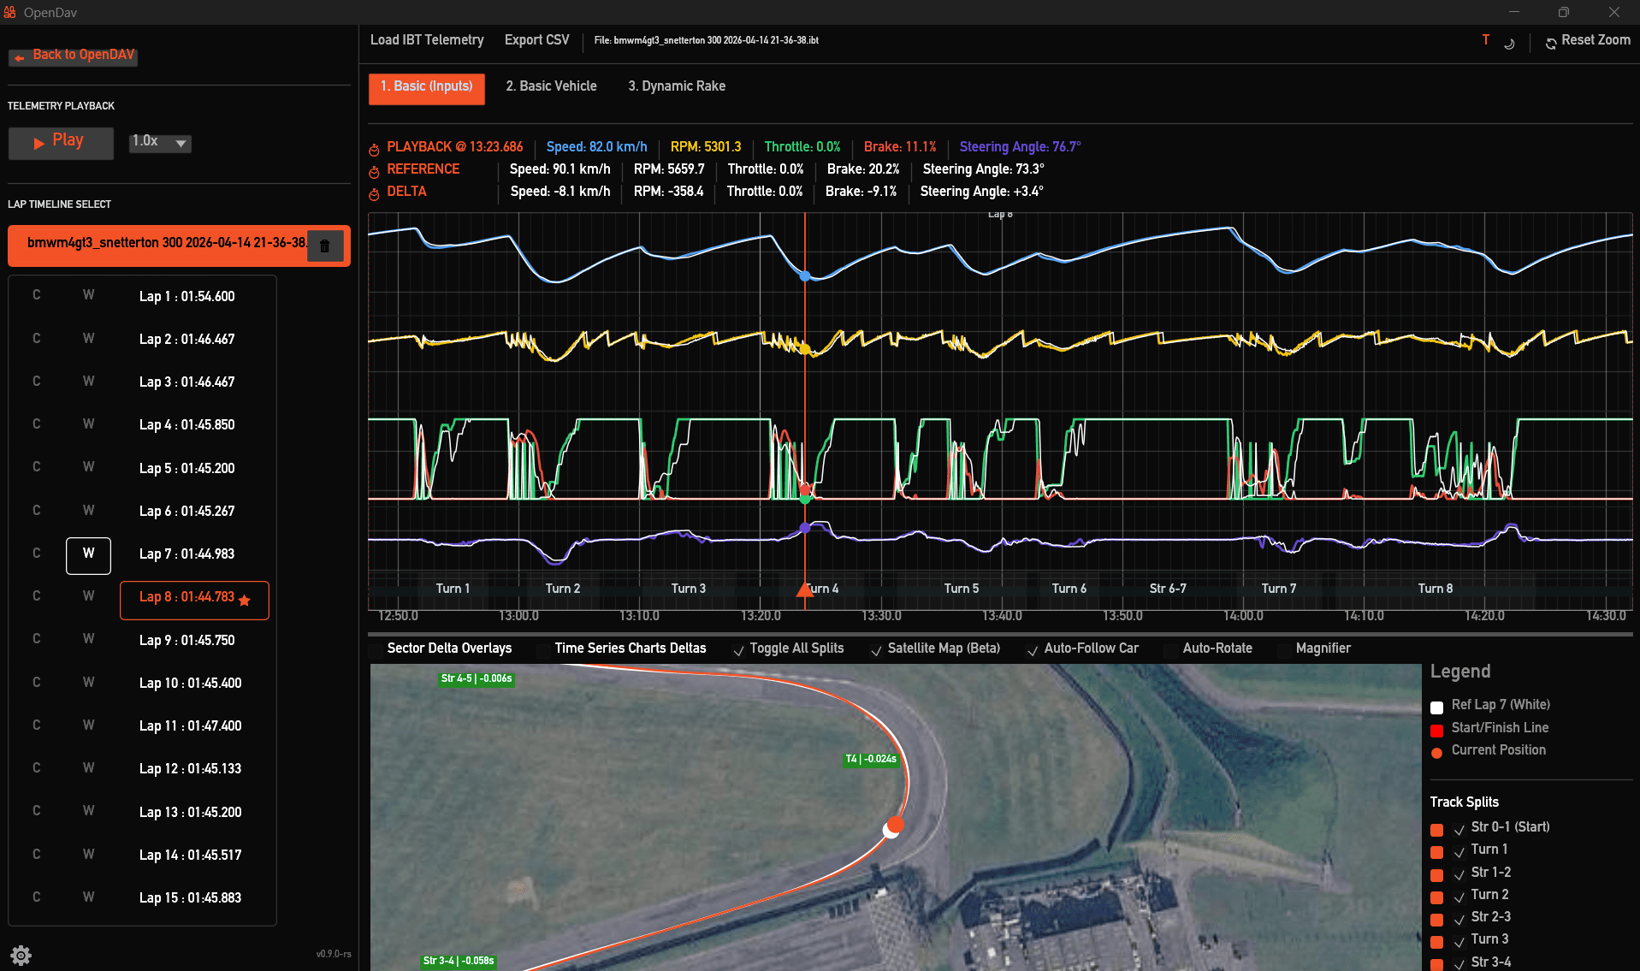The height and width of the screenshot is (971, 1640).
Task: Click the OpenDav app logo in the title bar
Action: (9, 12)
